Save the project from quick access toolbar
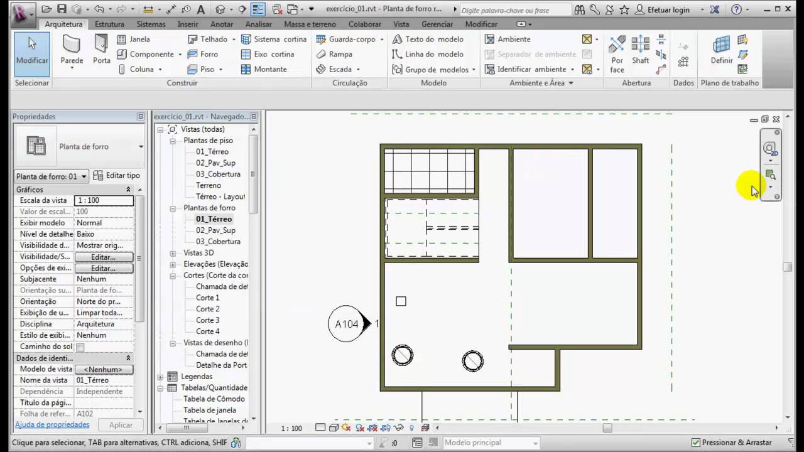 click(x=62, y=9)
